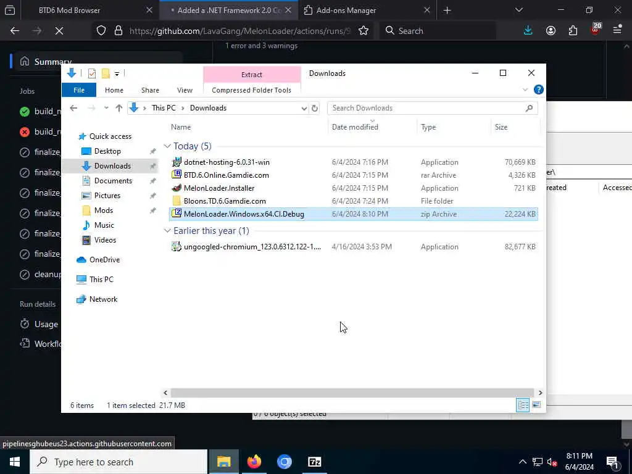Screen dimensions: 632x474
Task: Stop loading the page in Firefox
Action: [59, 31]
